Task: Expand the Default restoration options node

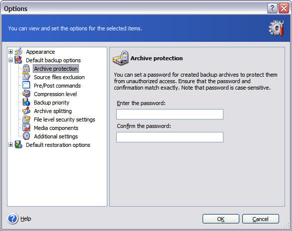Action: [x=10, y=145]
